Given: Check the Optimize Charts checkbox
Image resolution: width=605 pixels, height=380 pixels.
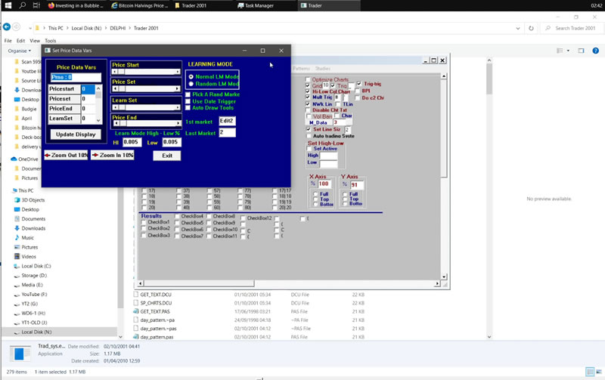Looking at the screenshot, I should (x=308, y=79).
